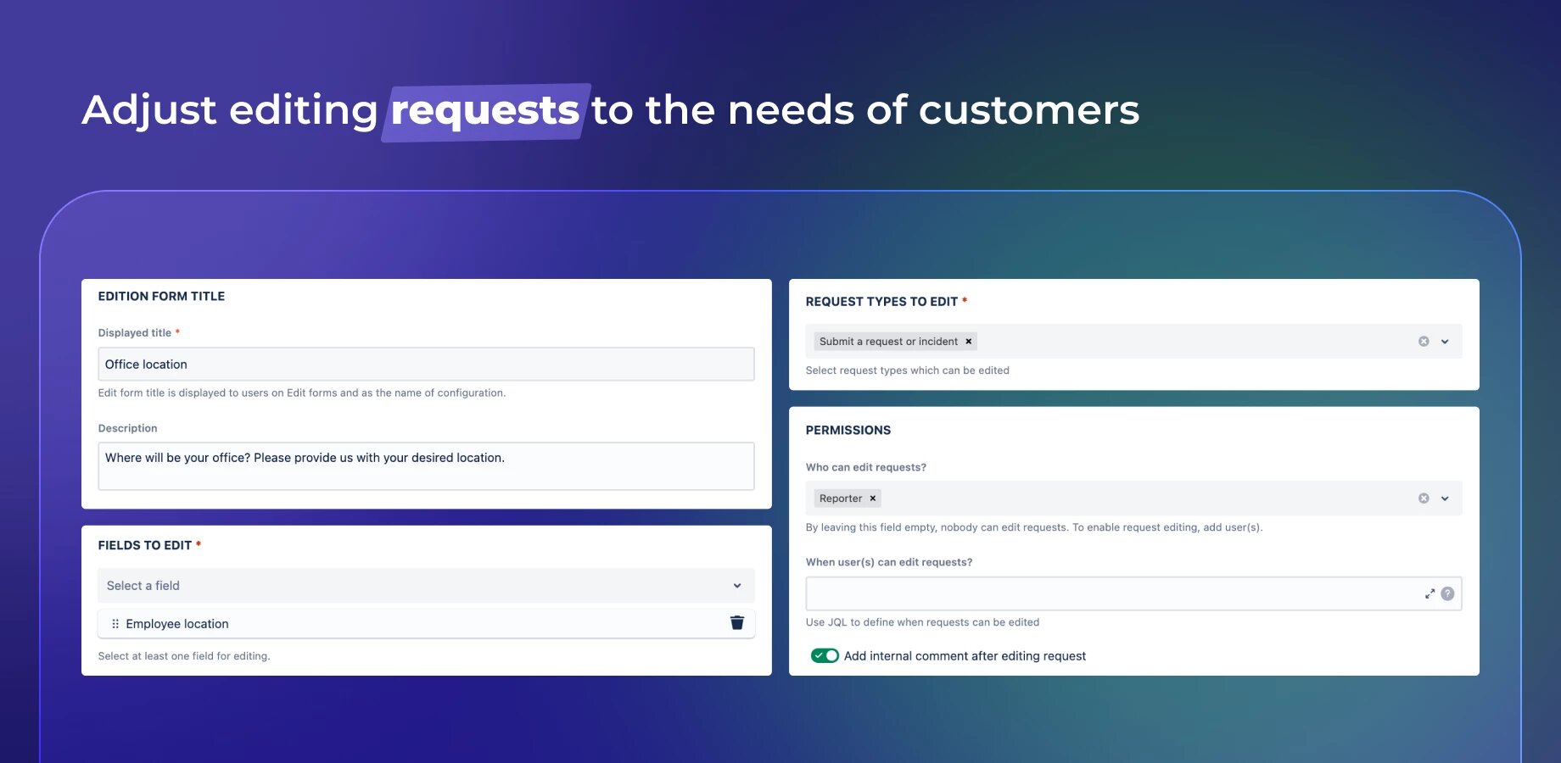Clear all selected request types
This screenshot has width=1561, height=763.
1424,342
